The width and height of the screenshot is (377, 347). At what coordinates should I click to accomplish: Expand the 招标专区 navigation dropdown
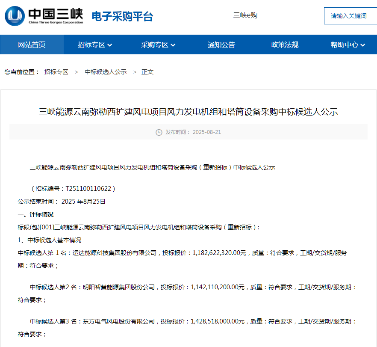point(95,44)
